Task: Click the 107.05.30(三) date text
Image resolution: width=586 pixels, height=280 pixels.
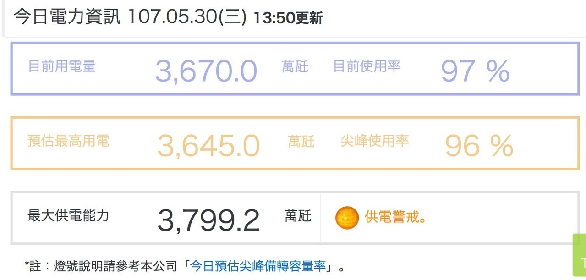Action: click(x=187, y=17)
